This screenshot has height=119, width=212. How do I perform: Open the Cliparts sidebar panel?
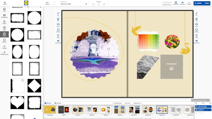point(4,22)
